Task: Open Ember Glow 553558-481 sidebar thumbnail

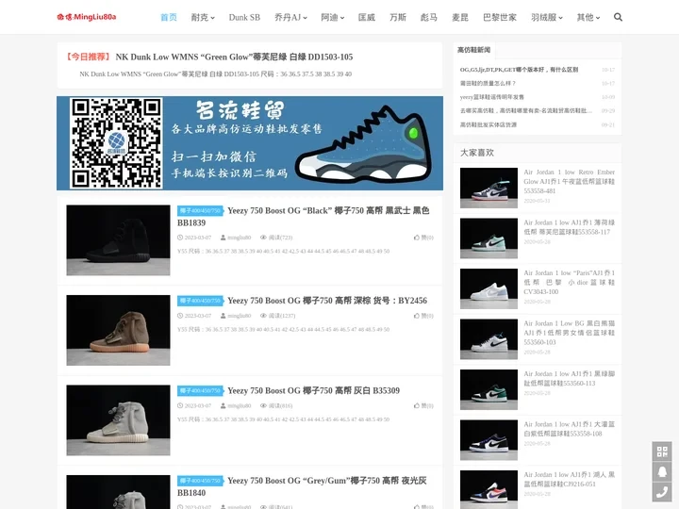Action: (489, 188)
